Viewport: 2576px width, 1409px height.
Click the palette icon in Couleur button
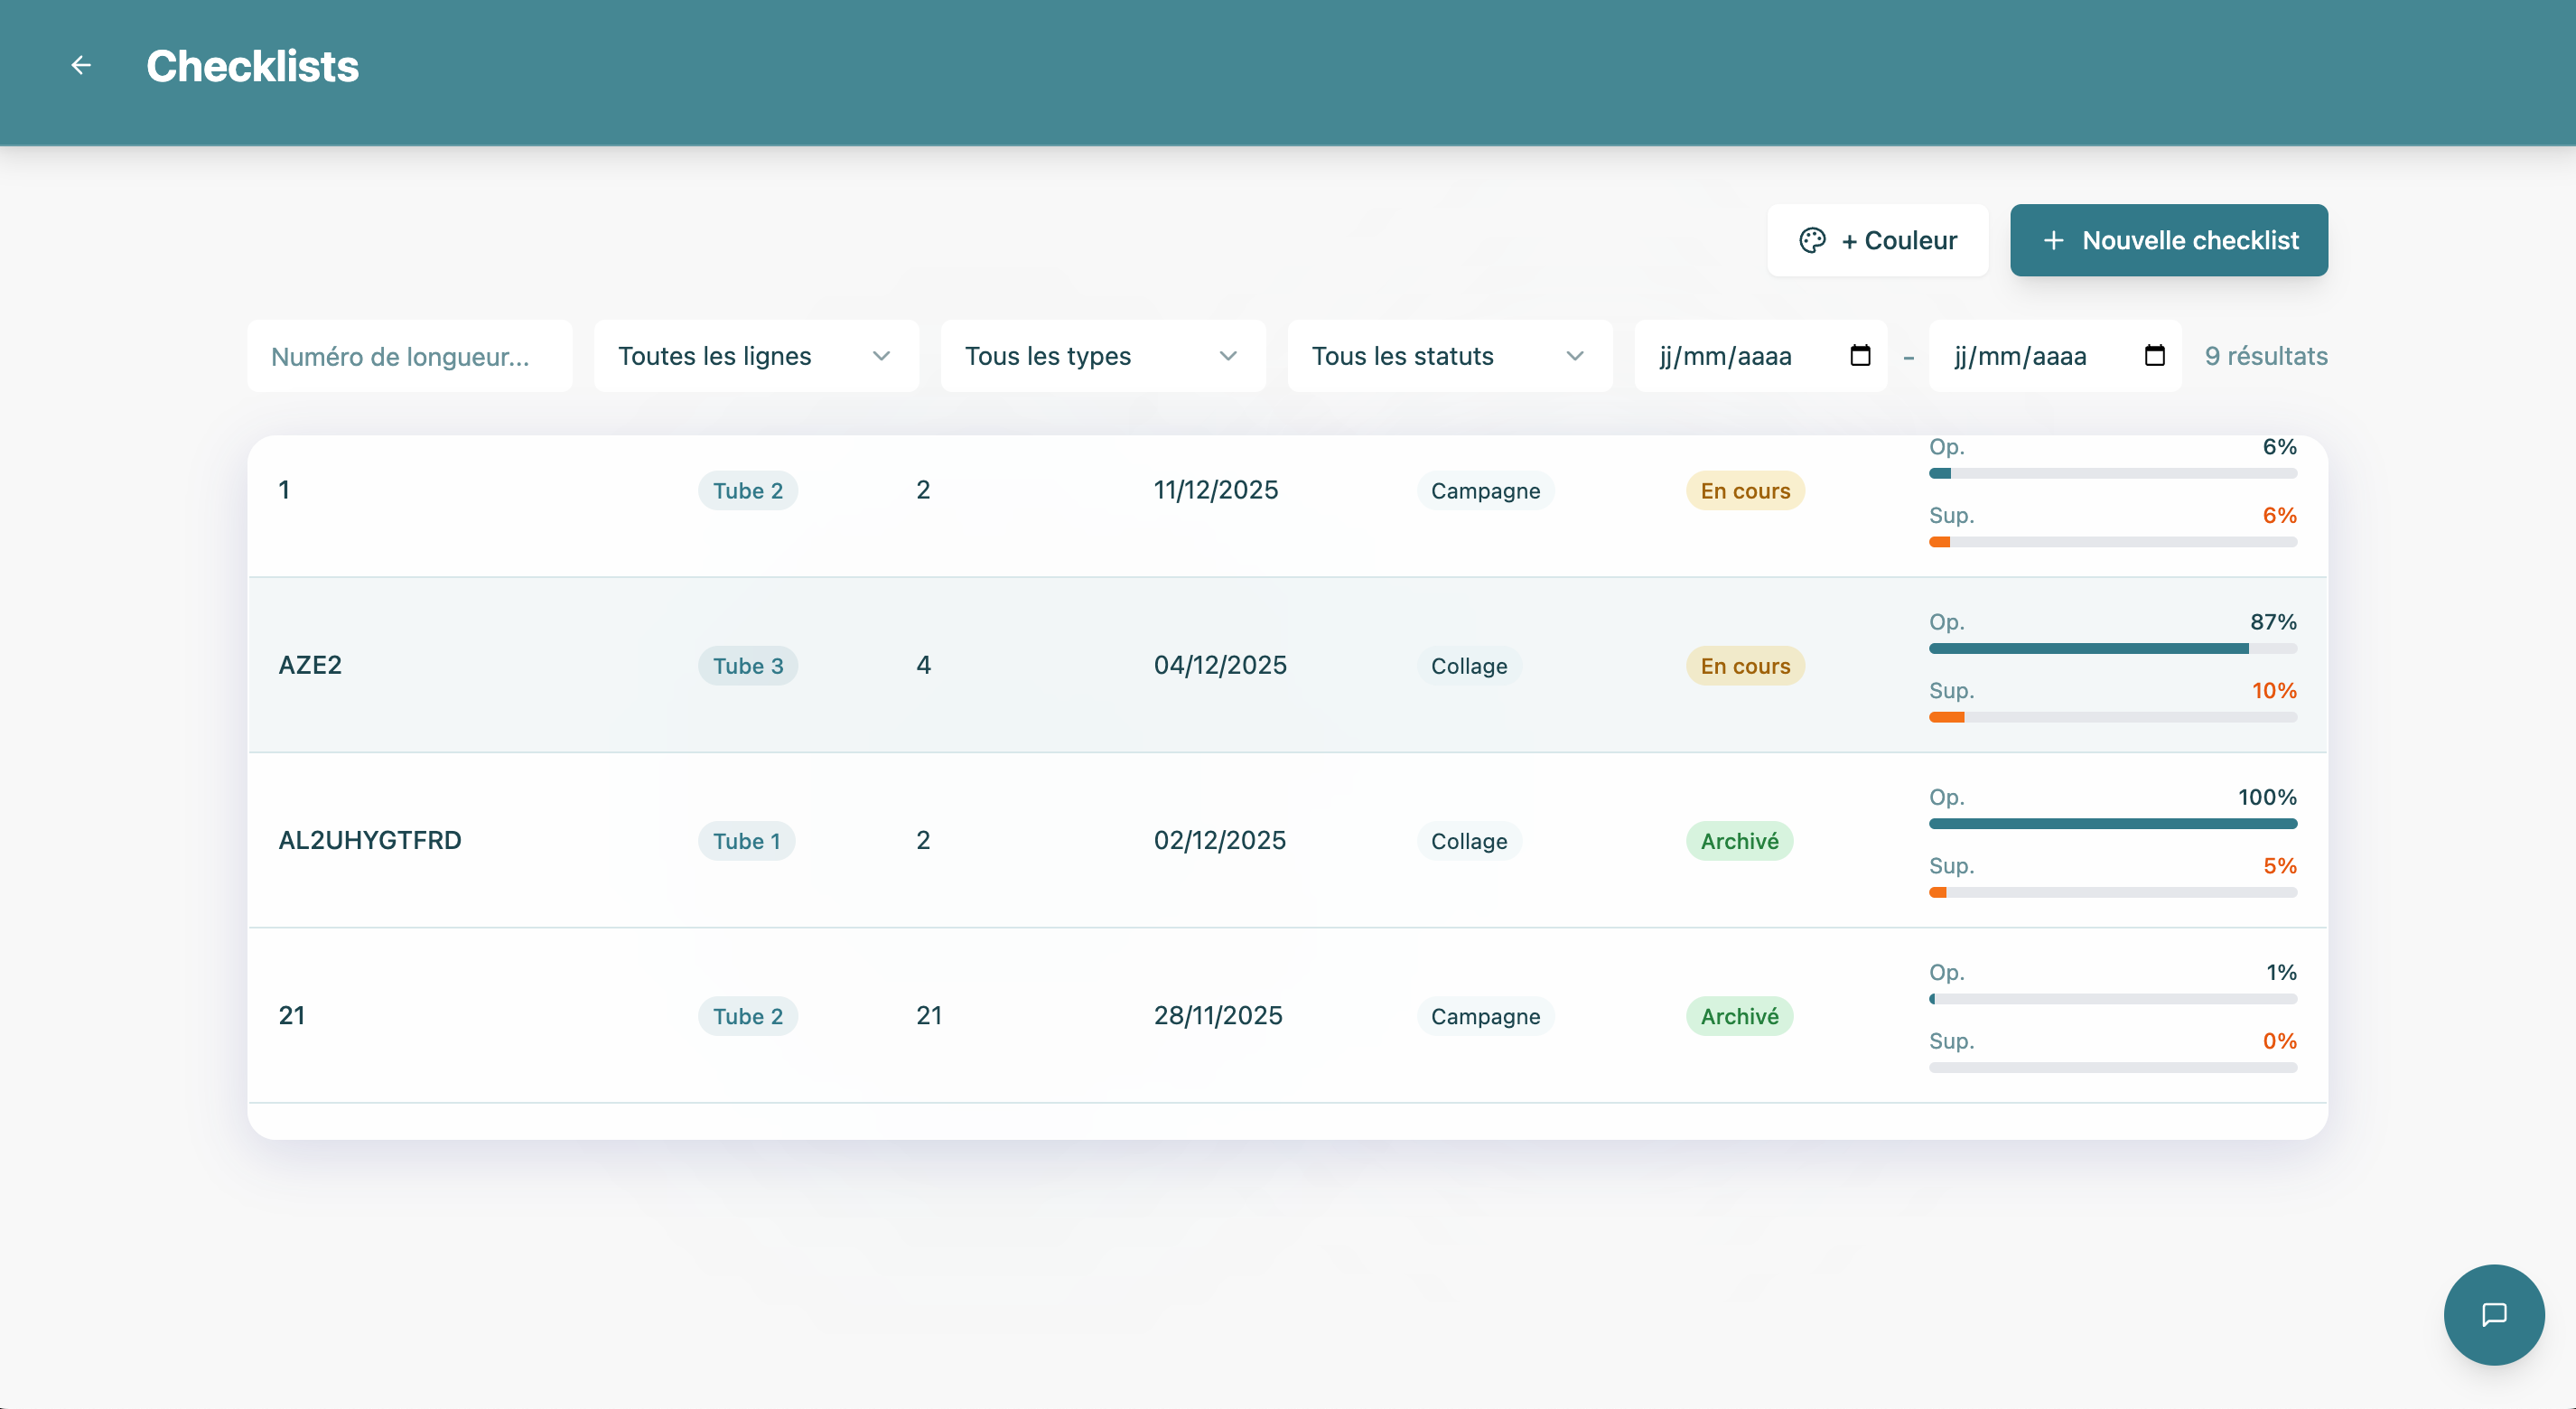pyautogui.click(x=1812, y=240)
